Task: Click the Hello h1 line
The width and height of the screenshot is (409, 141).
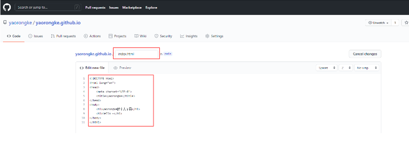Action: coord(109,114)
